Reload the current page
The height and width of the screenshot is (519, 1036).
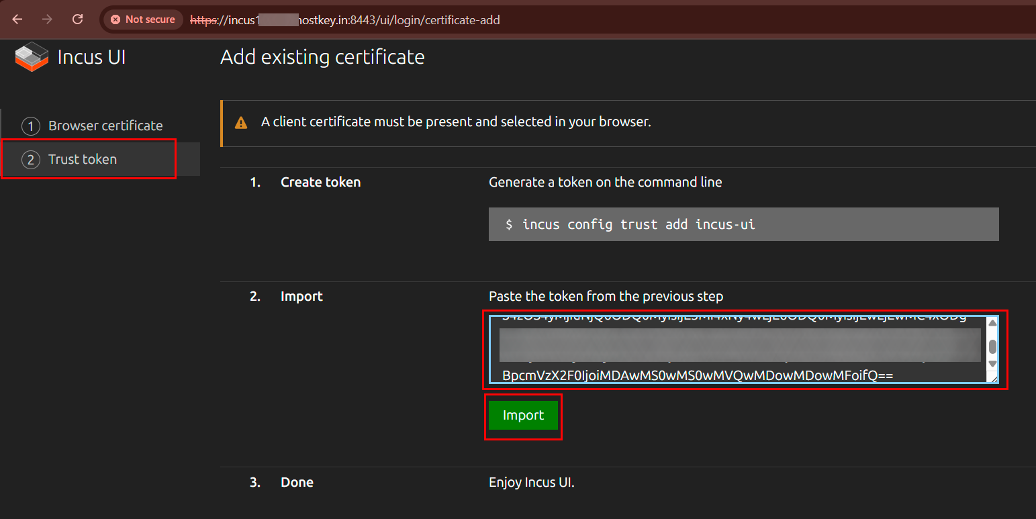[77, 19]
